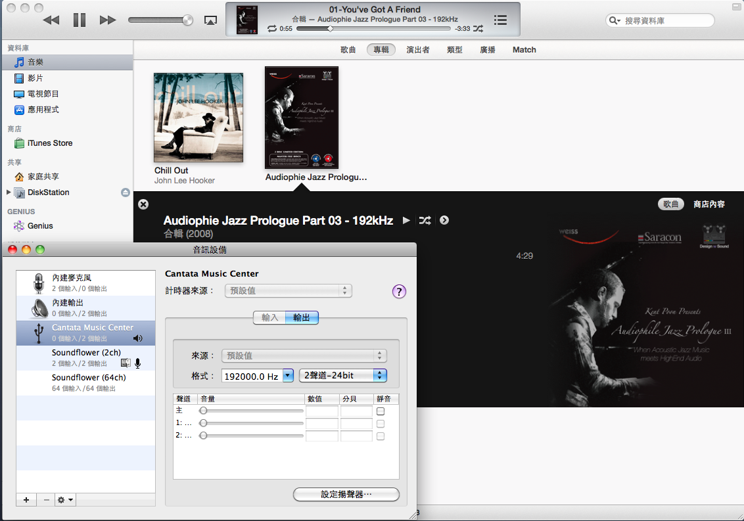The height and width of the screenshot is (521, 744).
Task: Toggle repeat icon beside 0:55
Action: point(272,28)
